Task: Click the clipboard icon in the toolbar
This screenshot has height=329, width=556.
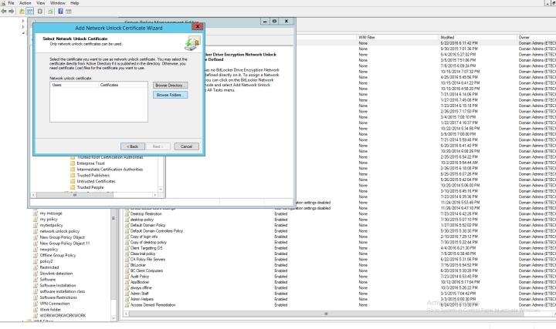Action: pyautogui.click(x=40, y=12)
